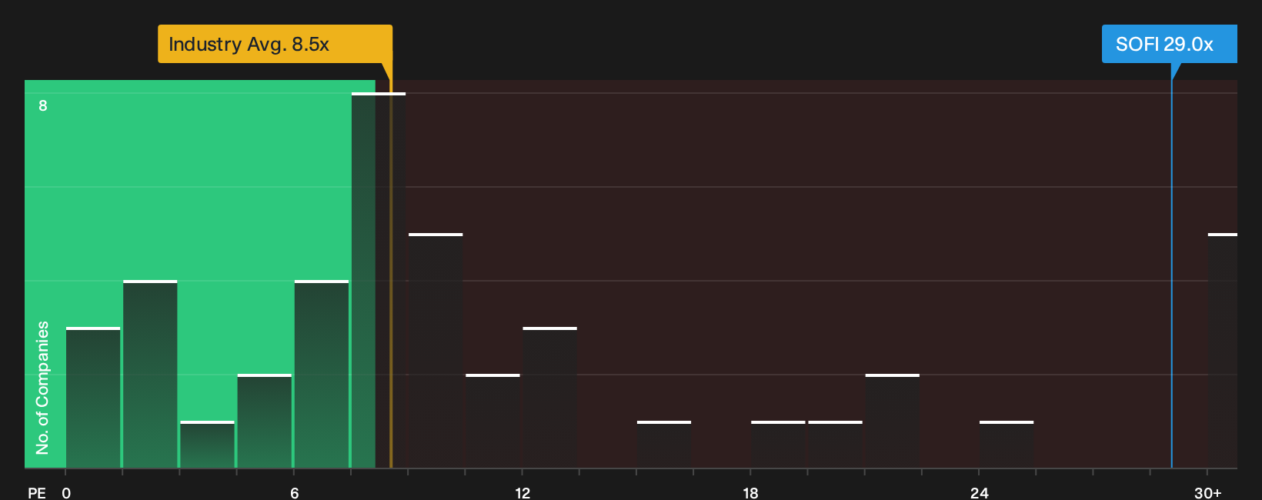Click the '18' PE axis label

pyautogui.click(x=750, y=492)
